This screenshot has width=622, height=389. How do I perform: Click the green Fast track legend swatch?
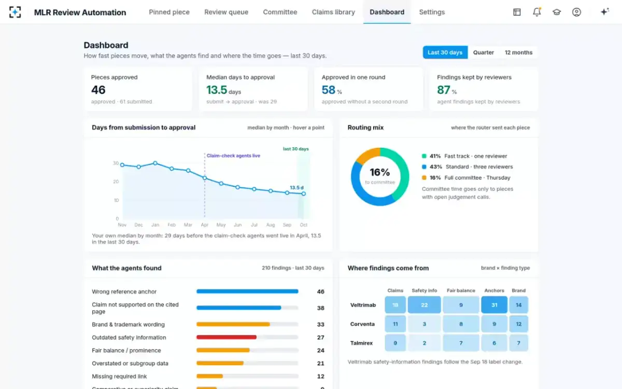(424, 156)
